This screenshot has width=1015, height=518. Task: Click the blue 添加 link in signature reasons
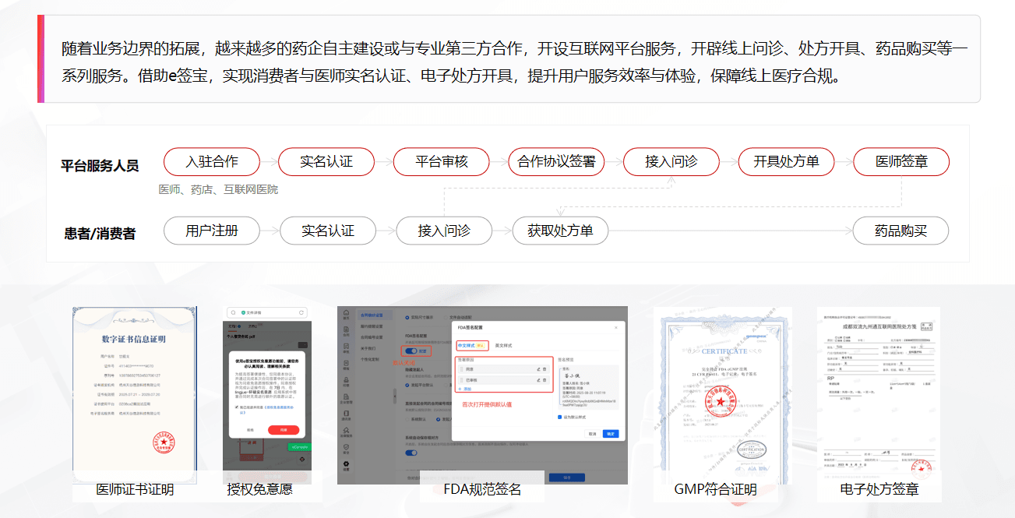click(465, 389)
